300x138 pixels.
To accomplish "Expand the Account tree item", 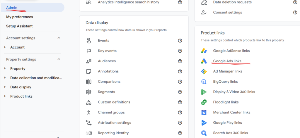I will (5, 47).
